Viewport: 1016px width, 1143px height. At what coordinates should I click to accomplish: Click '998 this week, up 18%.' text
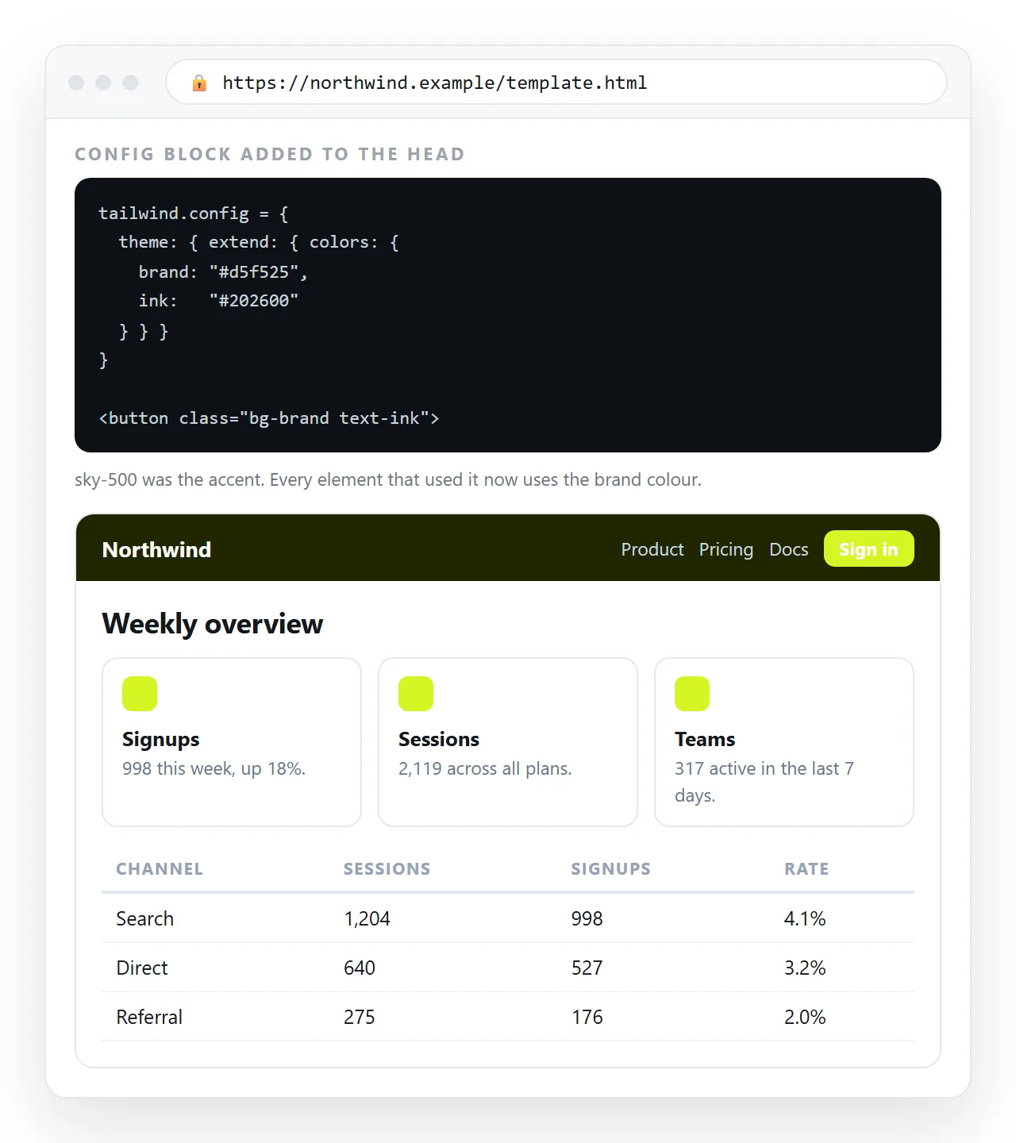point(214,768)
